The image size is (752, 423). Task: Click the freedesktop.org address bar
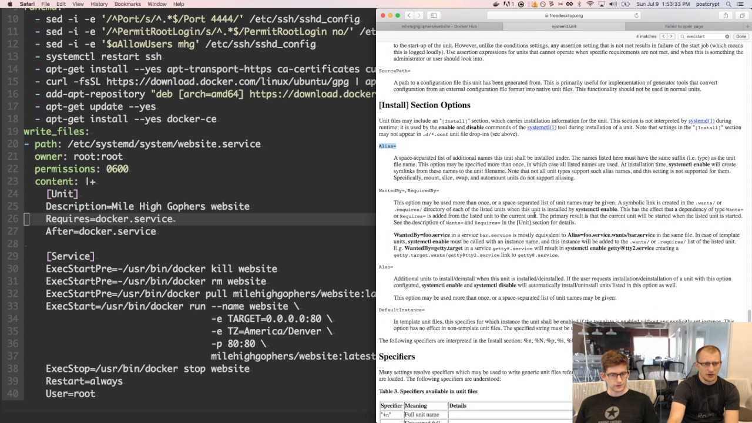coord(564,15)
